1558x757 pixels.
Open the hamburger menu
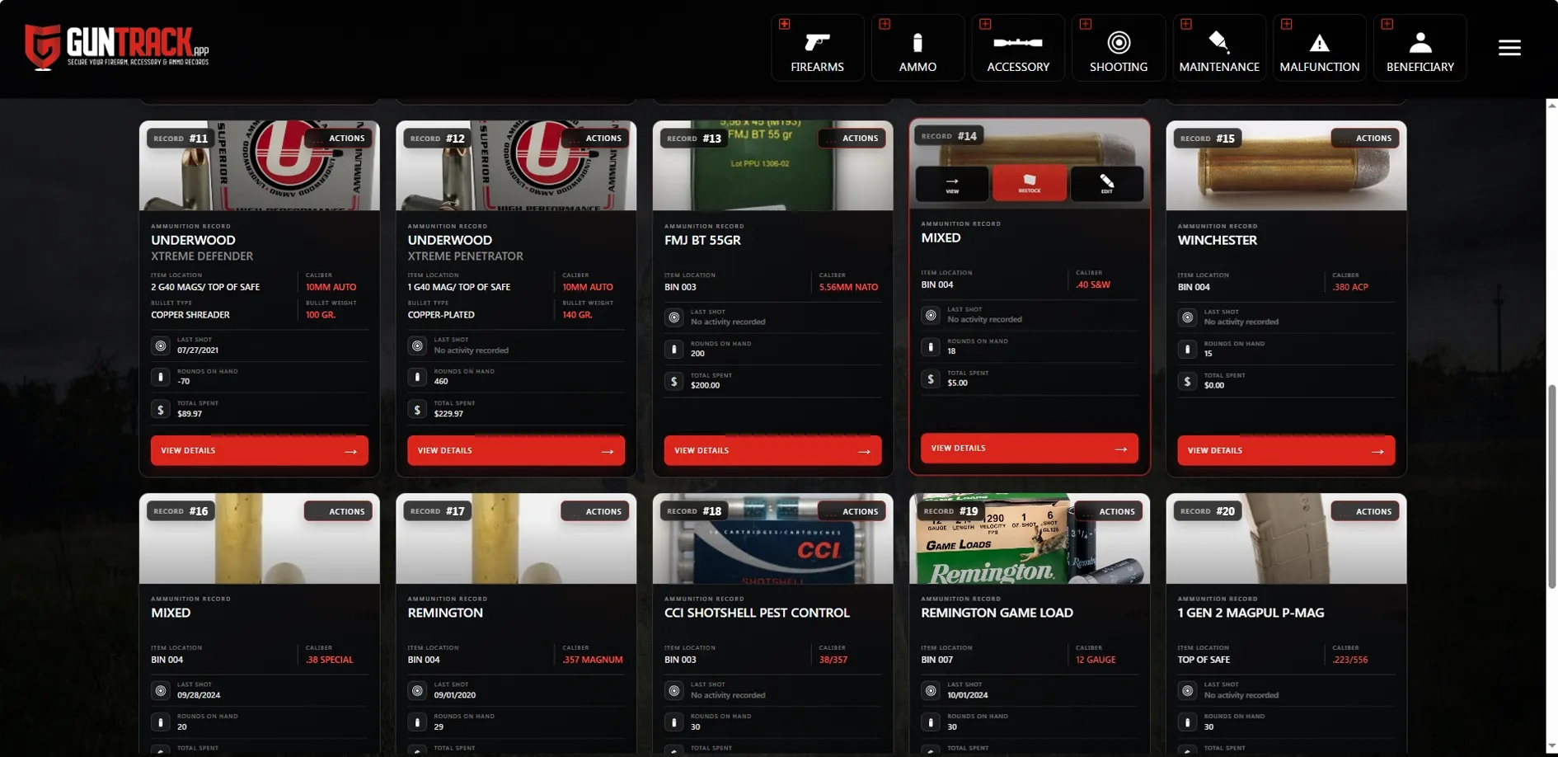coord(1509,48)
